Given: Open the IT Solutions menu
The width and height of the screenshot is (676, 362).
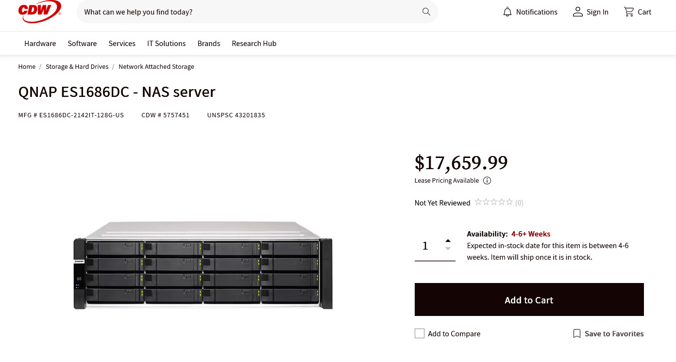Looking at the screenshot, I should click(x=167, y=43).
